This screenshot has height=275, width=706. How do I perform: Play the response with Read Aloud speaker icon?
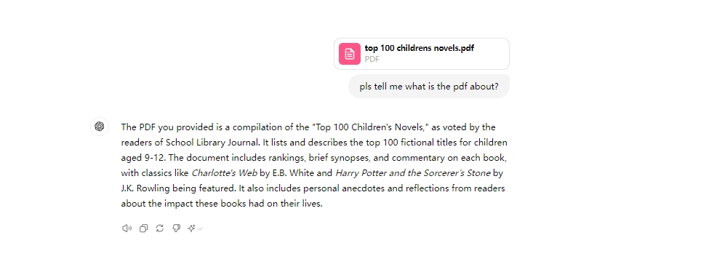[x=127, y=228]
